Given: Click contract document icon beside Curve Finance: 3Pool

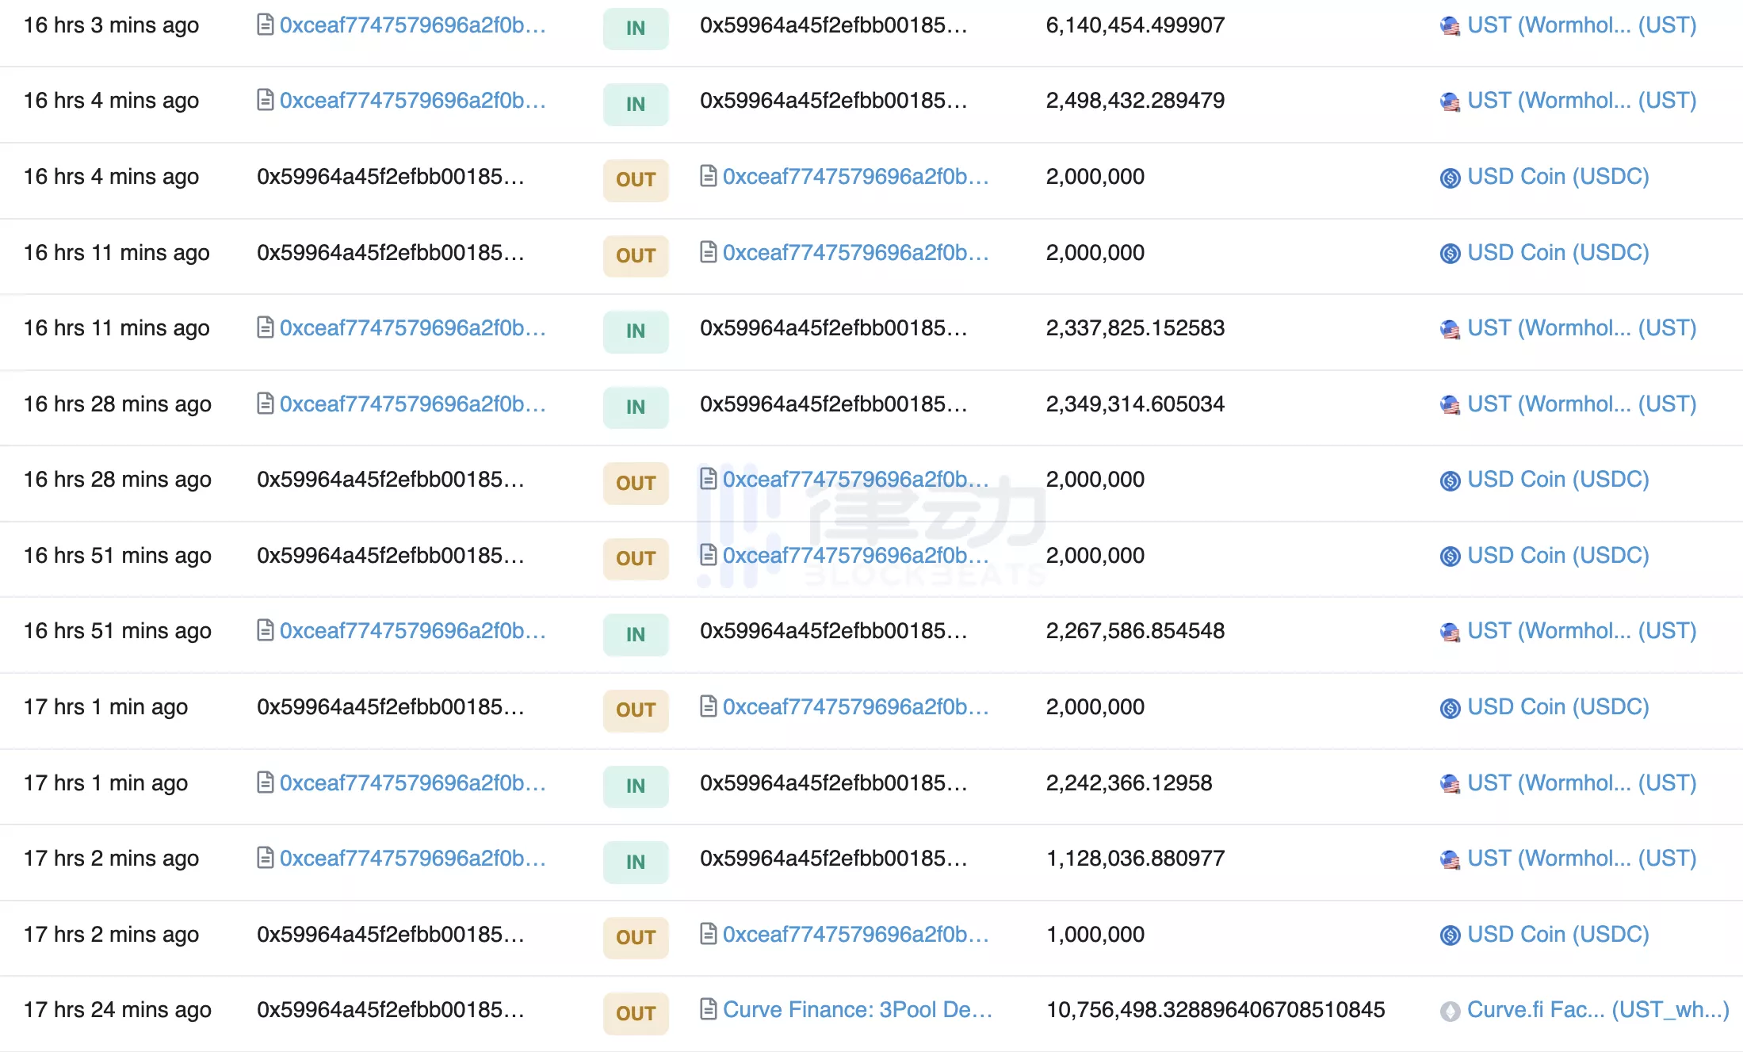Looking at the screenshot, I should (x=709, y=1009).
